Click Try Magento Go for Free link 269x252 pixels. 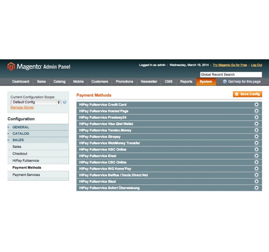click(x=230, y=65)
